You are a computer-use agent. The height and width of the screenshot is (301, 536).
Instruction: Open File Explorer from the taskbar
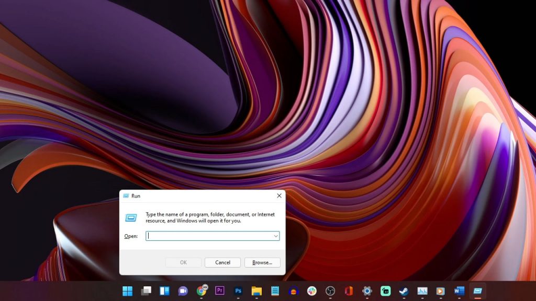tap(256, 291)
